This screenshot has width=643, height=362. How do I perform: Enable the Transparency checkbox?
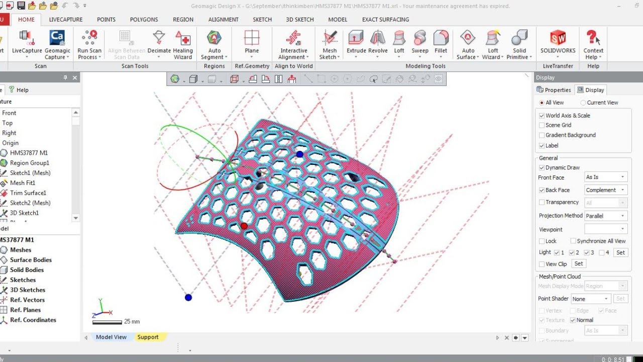pyautogui.click(x=542, y=202)
